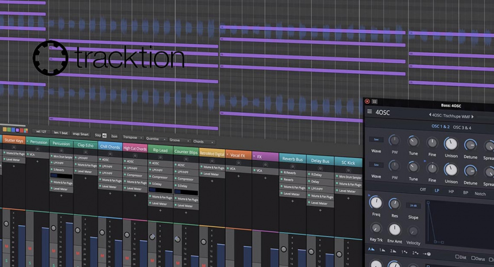The height and width of the screenshot is (267, 494).
Task: Open first oscillator Wave selector showing Saw
Action: (376, 139)
